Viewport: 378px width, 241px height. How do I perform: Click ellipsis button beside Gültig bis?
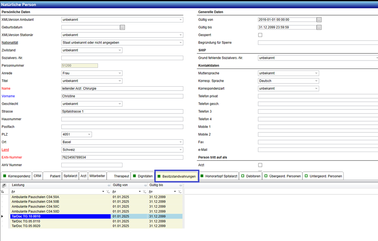tap(319, 27)
